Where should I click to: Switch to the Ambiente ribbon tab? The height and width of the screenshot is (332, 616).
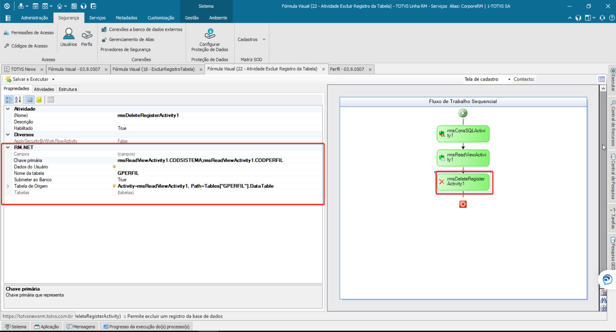coord(218,18)
